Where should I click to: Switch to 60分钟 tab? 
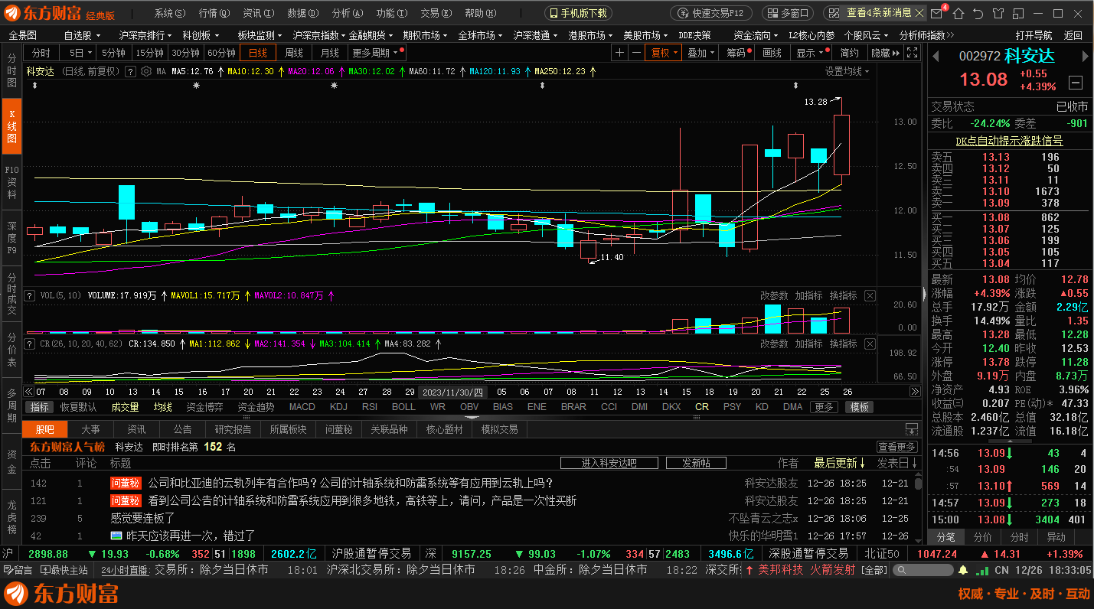[222, 53]
